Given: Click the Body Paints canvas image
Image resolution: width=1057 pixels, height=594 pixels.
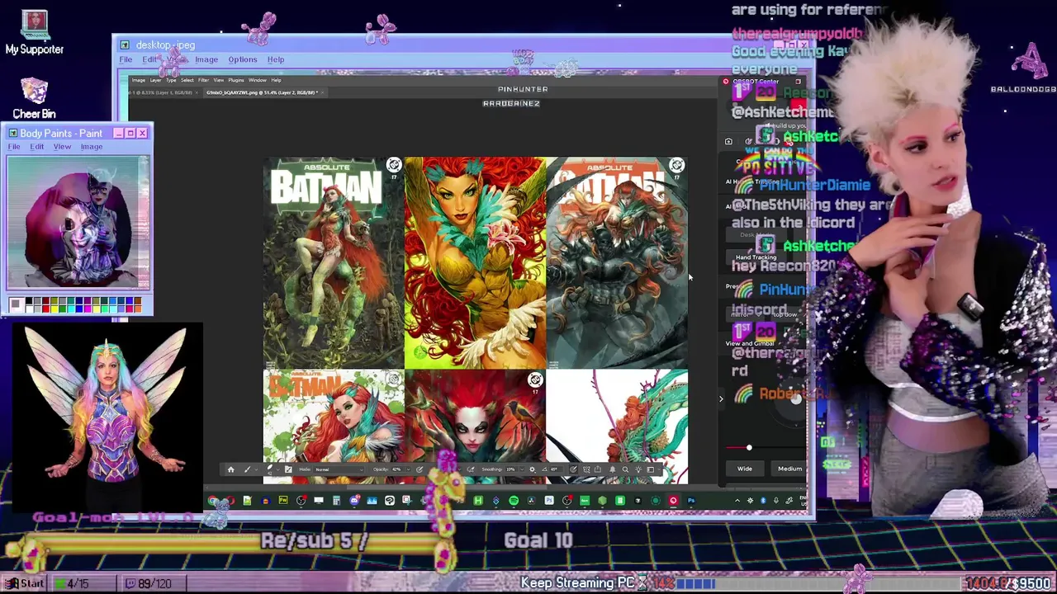Looking at the screenshot, I should tap(78, 223).
